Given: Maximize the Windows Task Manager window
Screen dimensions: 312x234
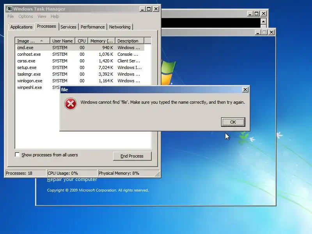Looking at the screenshot, I should point(149,9).
